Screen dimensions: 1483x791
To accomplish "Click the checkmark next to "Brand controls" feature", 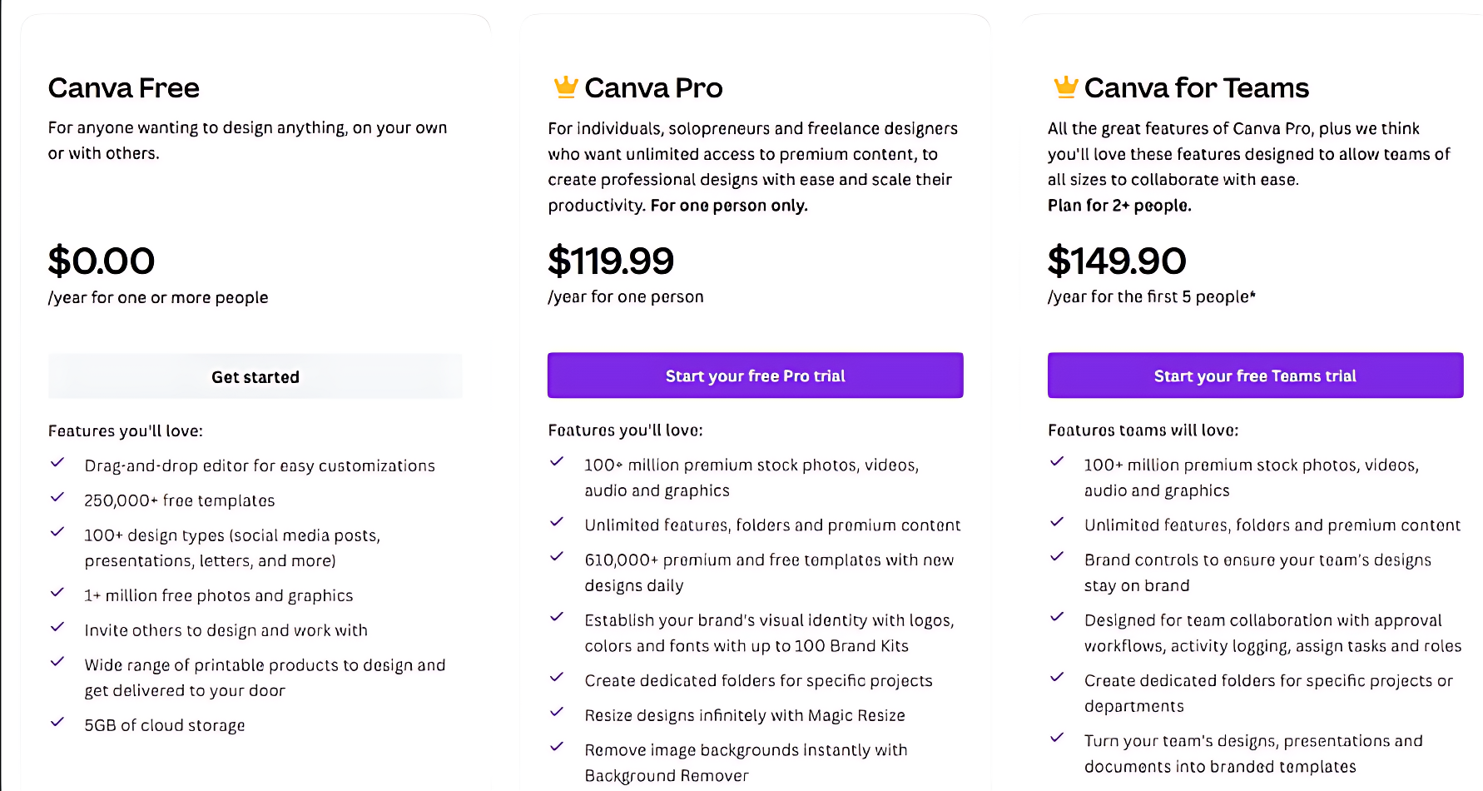I will (x=1057, y=556).
